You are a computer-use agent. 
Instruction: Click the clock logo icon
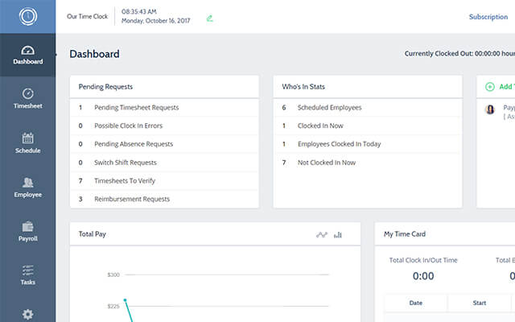point(27,16)
